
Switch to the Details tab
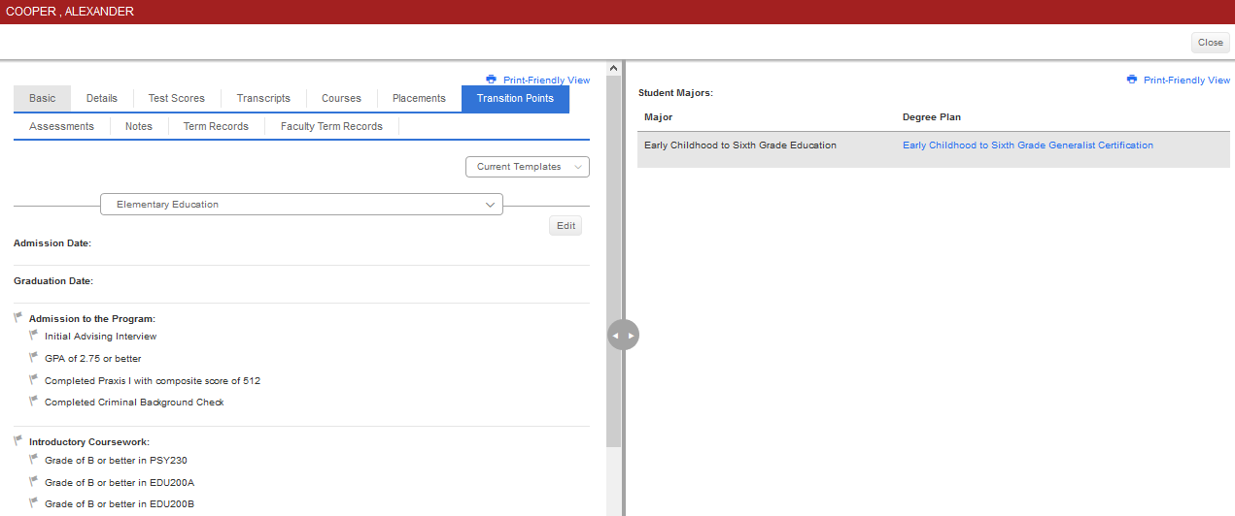(x=102, y=98)
